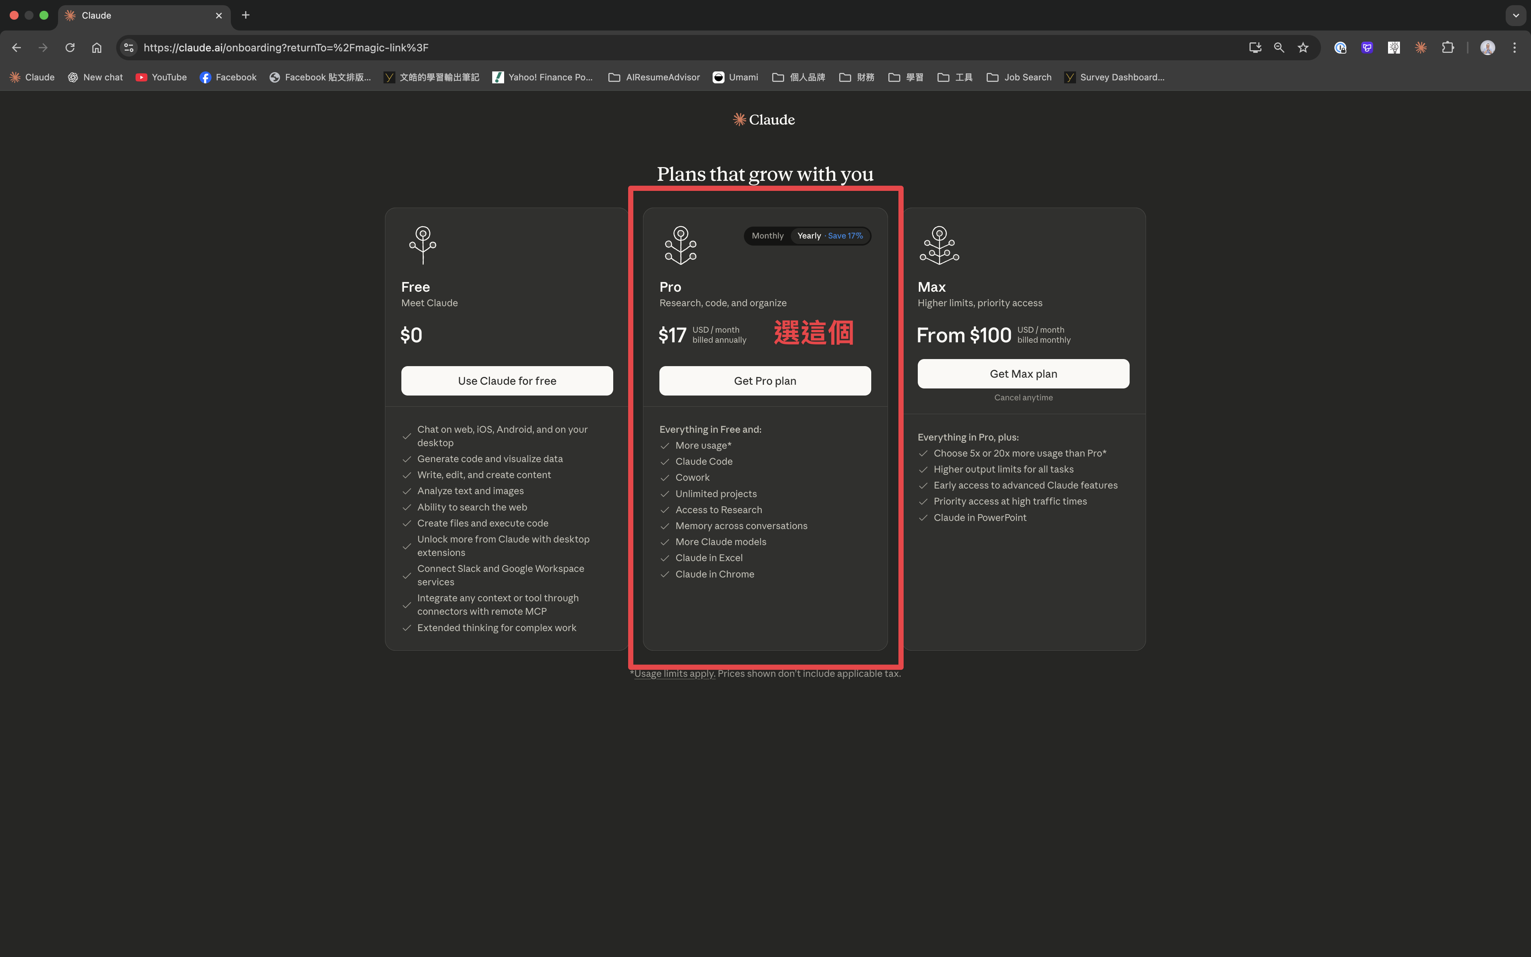
Task: Click 'Generate code and visualize data' text
Action: pos(490,459)
